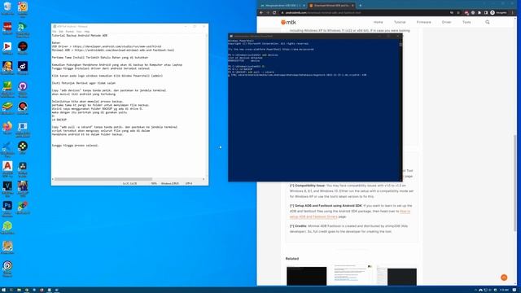This screenshot has height=293, width=521.
Task: Click the mtk site logo
Action: [288, 22]
